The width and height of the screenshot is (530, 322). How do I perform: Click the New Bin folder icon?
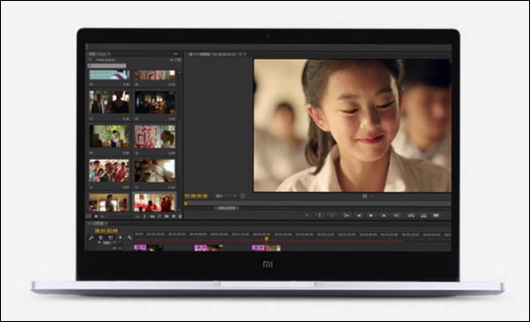[167, 216]
